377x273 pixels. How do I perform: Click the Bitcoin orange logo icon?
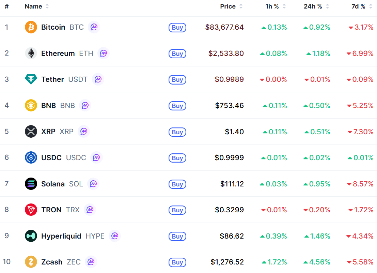(x=31, y=27)
